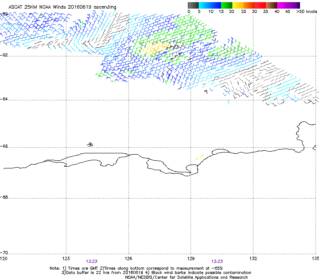Click the latitude label -64

point(4,99)
